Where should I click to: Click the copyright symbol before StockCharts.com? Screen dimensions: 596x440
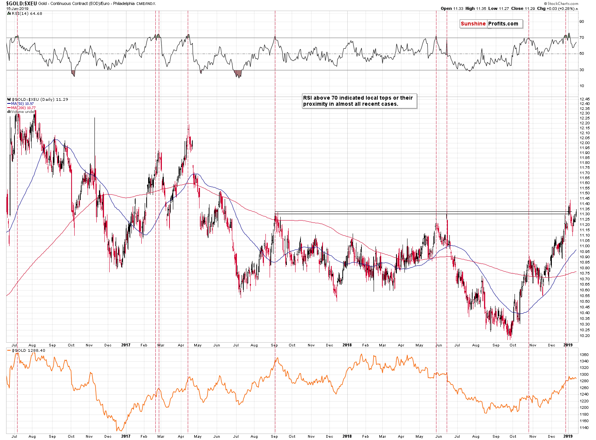pos(545,3)
